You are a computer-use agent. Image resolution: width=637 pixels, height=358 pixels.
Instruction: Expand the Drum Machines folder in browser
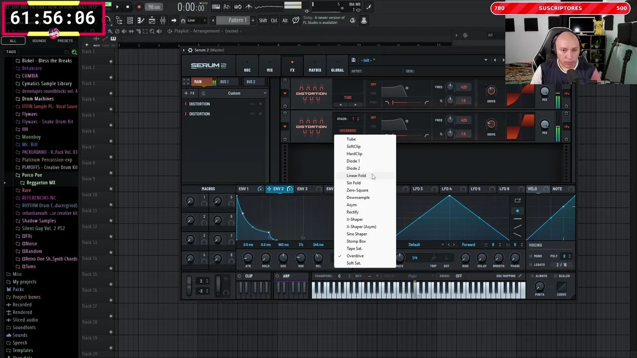click(37, 99)
